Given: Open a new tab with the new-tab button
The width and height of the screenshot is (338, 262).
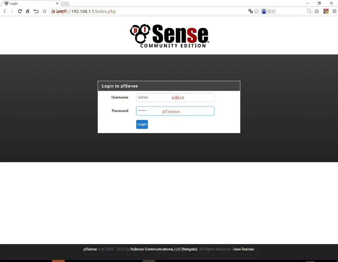Looking at the screenshot, I should click(x=66, y=3).
